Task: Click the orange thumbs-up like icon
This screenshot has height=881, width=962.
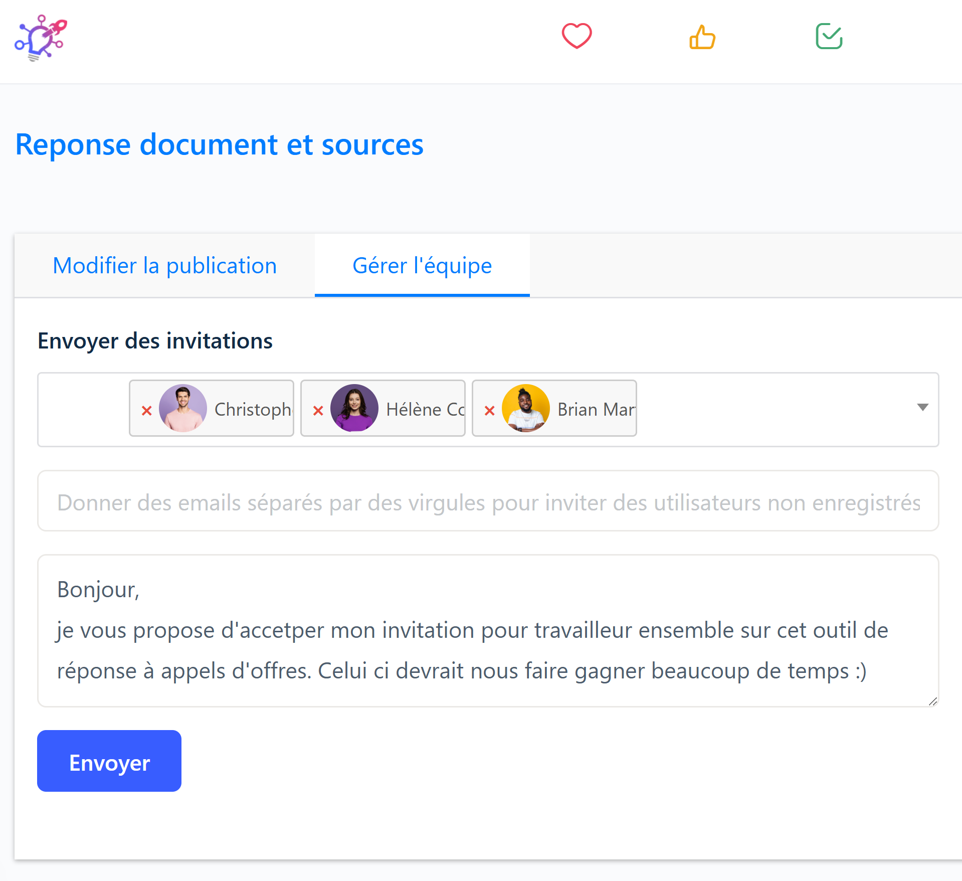Action: click(x=702, y=37)
